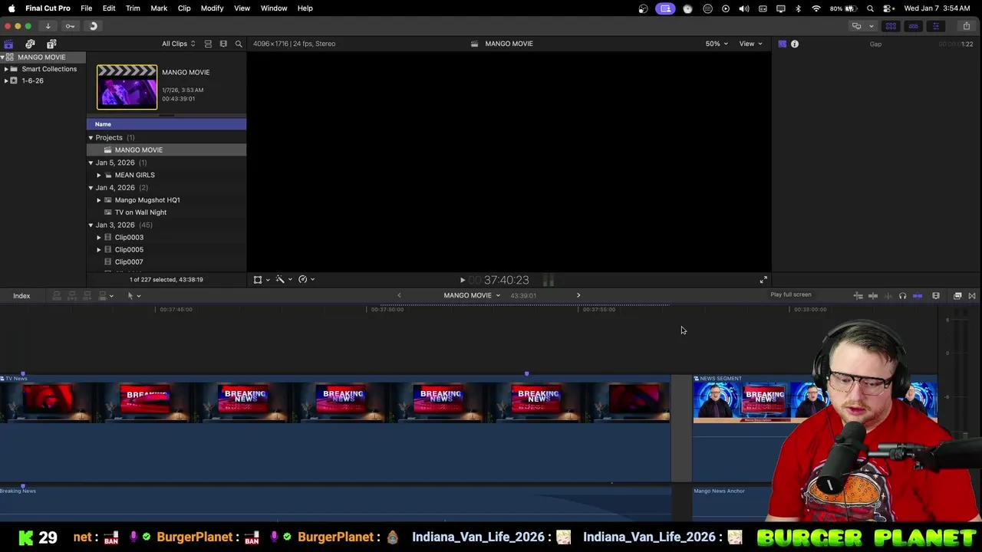Select Clip0003 in the browser list
Screen dimensions: 982x552
(x=129, y=238)
